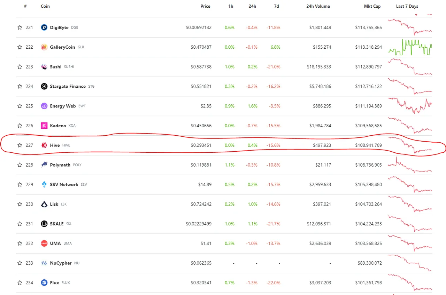
Task: Sort by 7d change column header
Action: (276, 6)
